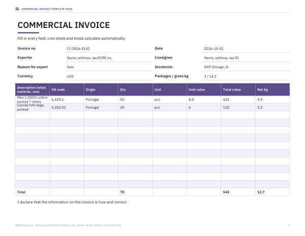Select the "Men's 100% cotton knitted T-shirts" cell
The width and height of the screenshot is (305, 236).
pyautogui.click(x=33, y=100)
